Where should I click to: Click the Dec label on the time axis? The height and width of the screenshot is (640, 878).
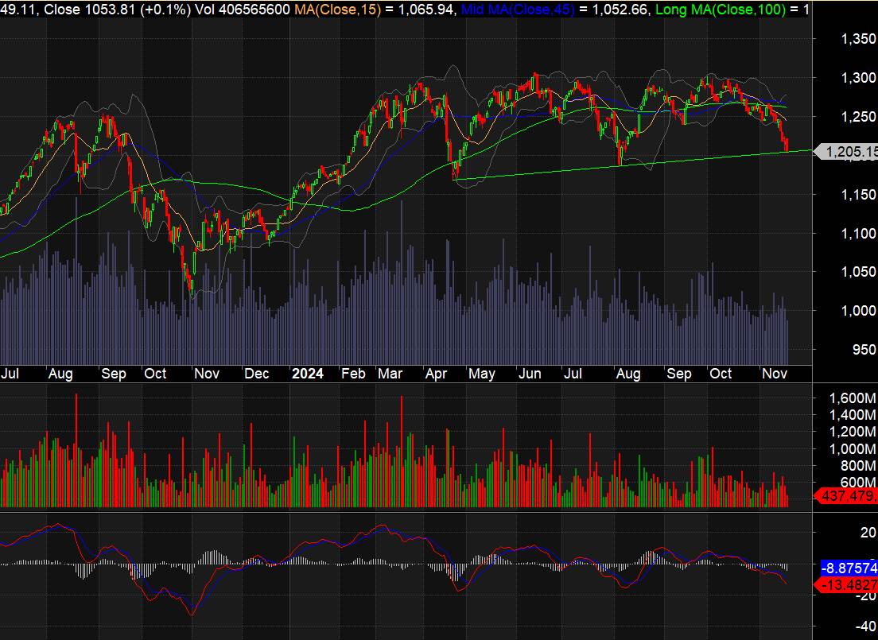point(256,374)
